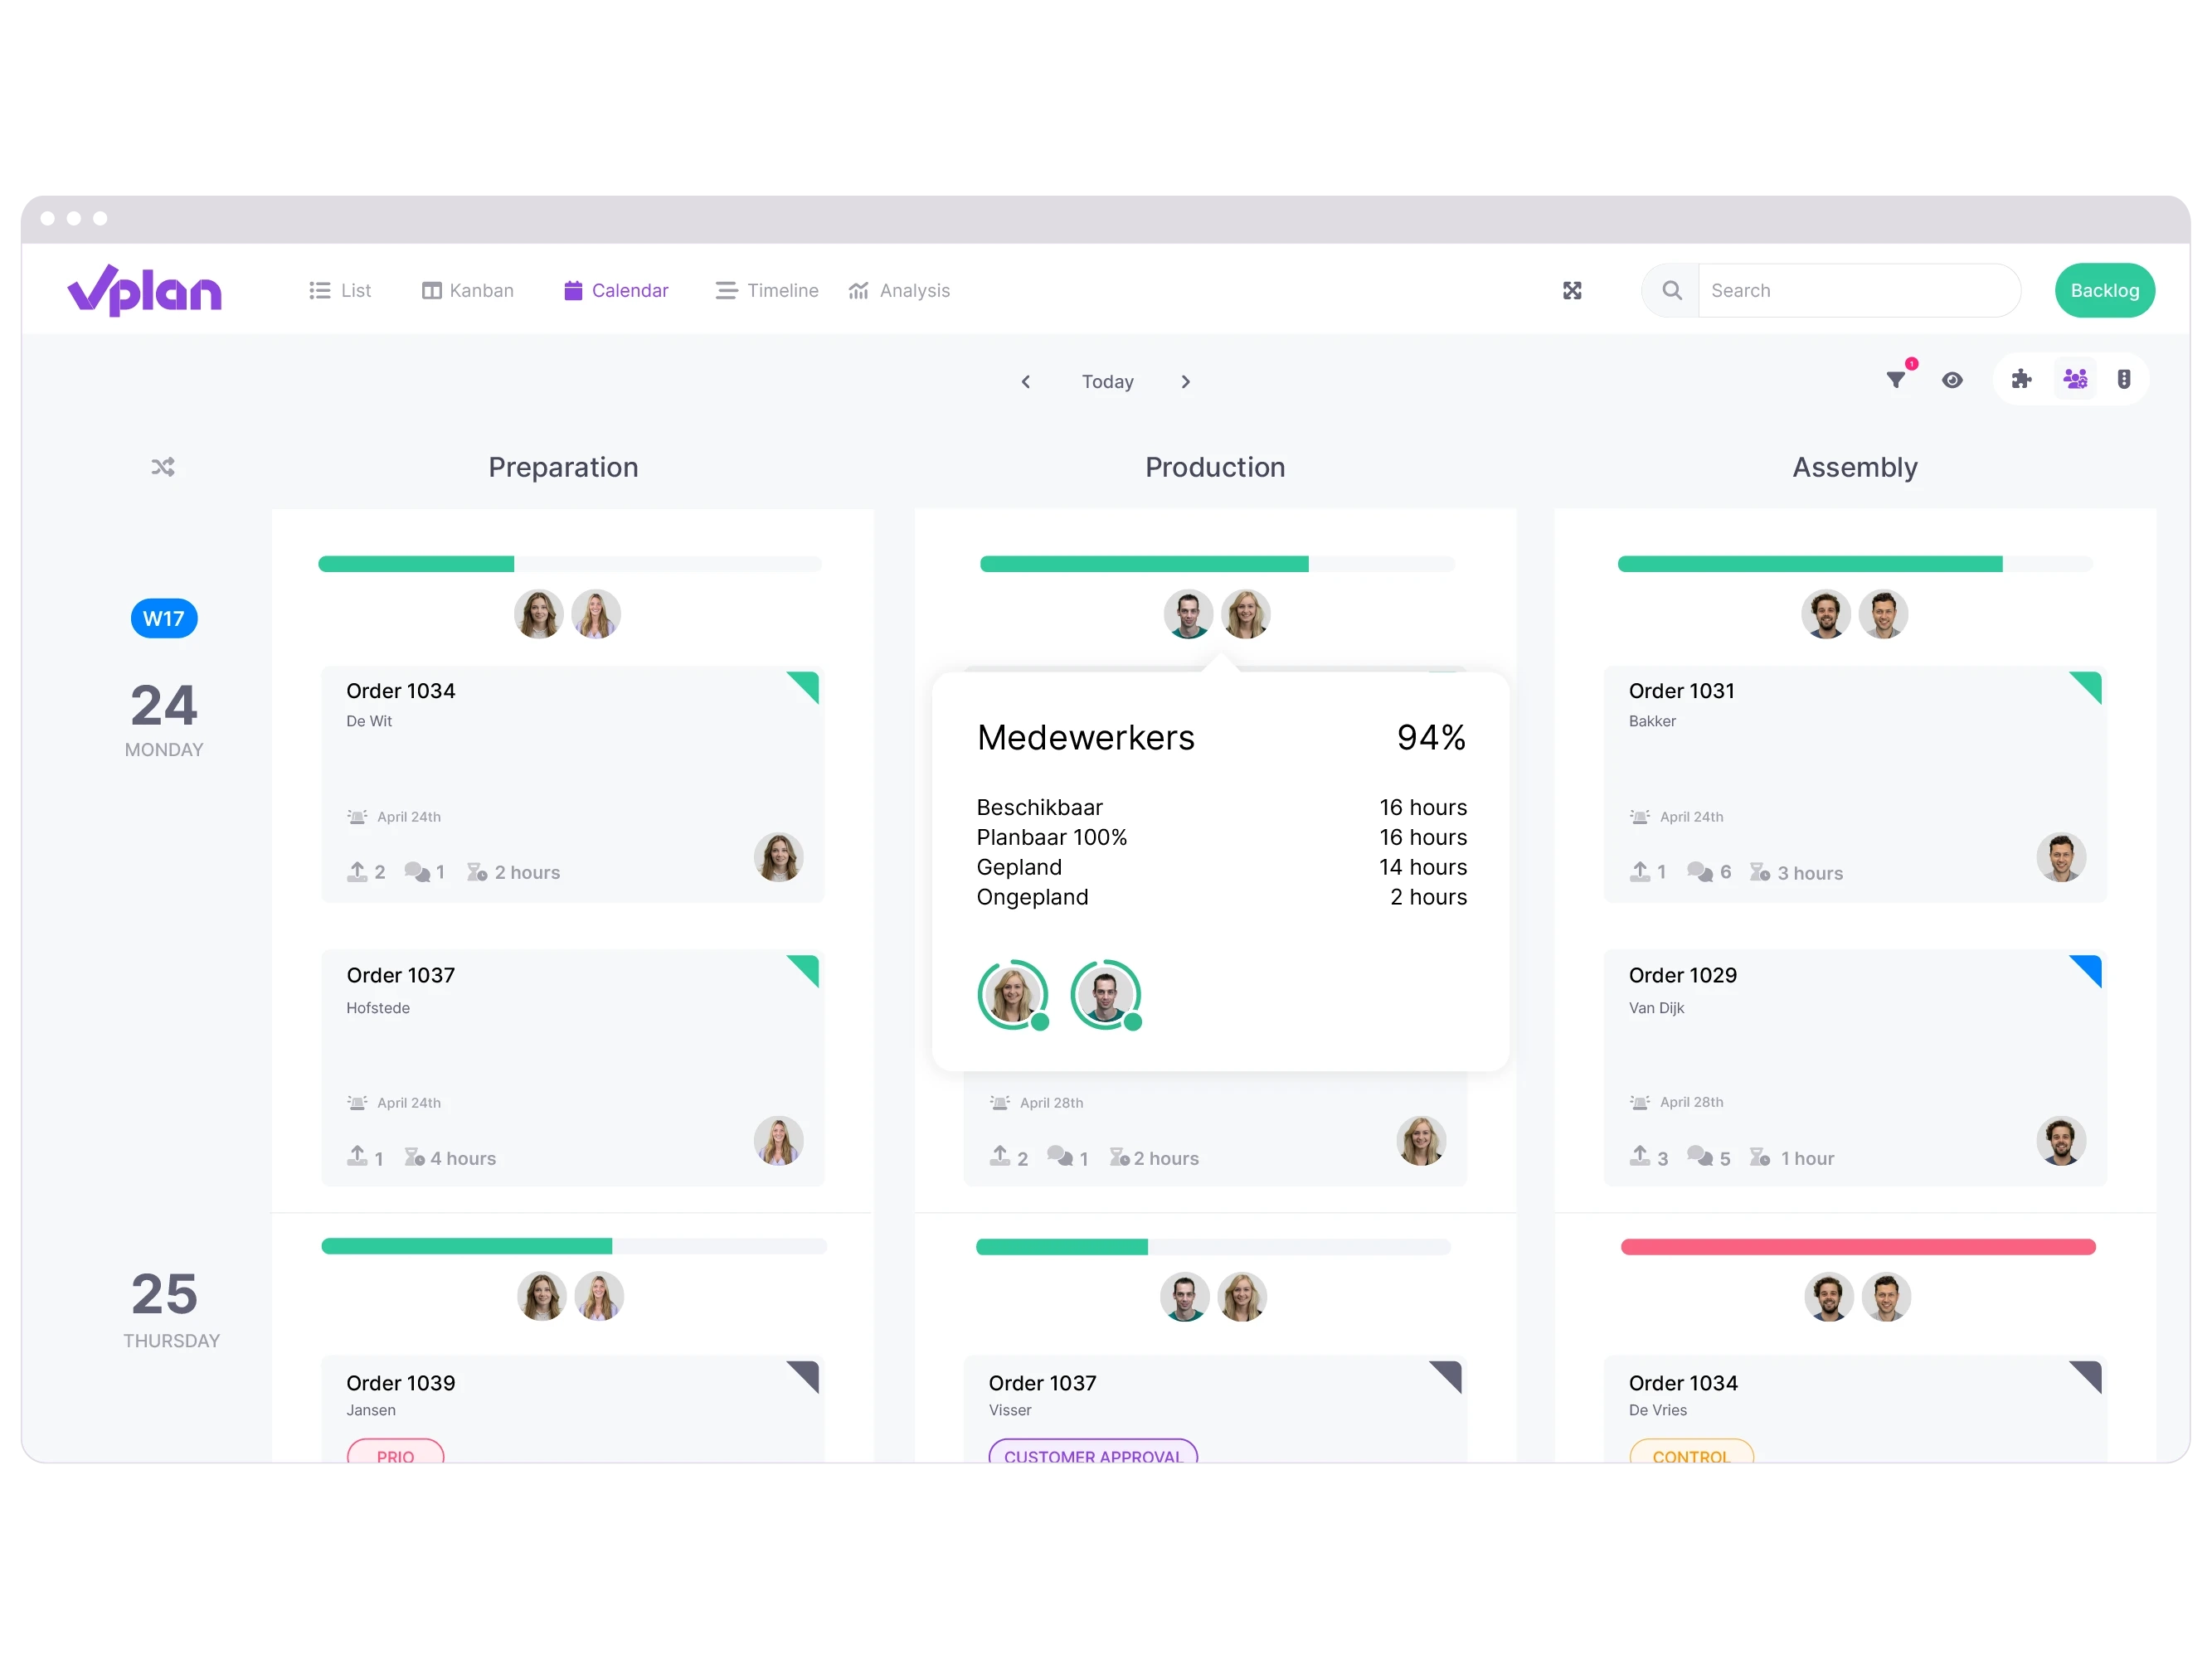This screenshot has width=2212, height=1659.
Task: Click the red progress bar on Assembly Thursday
Action: [x=1855, y=1248]
